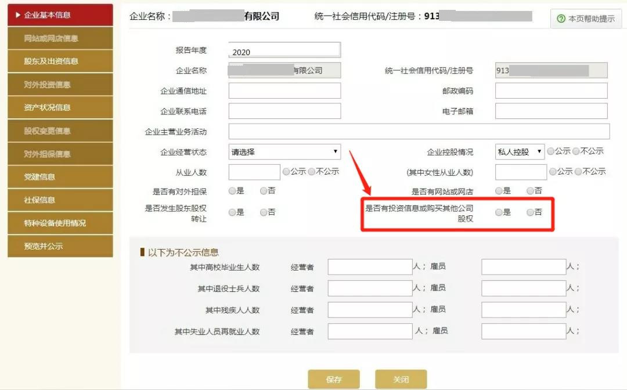The width and height of the screenshot is (627, 390).
Task: Select 是 for 是否有投资信息或购买其他公司股权
Action: tap(499, 212)
